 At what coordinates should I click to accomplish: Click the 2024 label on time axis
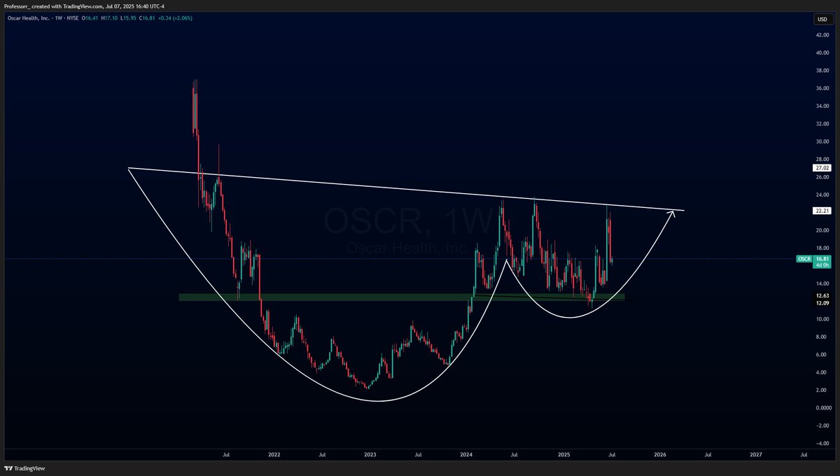[x=466, y=454]
